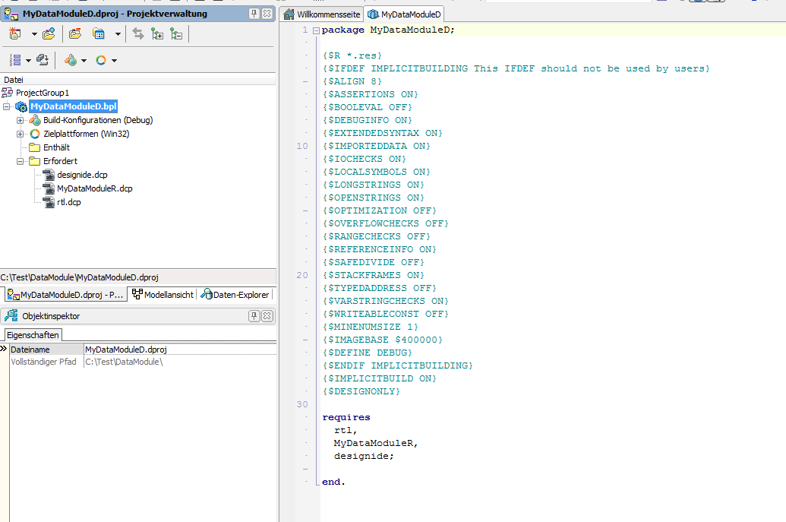Open Build configurations toolbar dropdown arrow
Image resolution: width=786 pixels, height=522 pixels.
pos(84,61)
